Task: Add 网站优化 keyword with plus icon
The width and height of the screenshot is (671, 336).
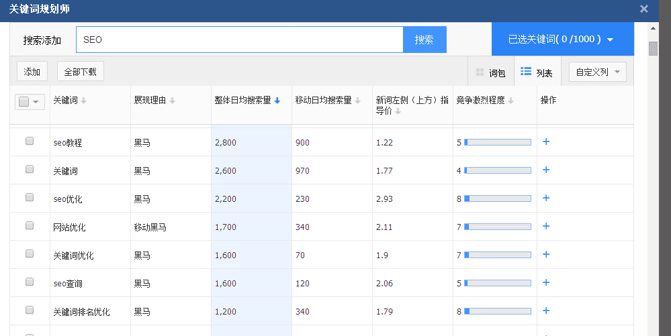Action: [546, 226]
